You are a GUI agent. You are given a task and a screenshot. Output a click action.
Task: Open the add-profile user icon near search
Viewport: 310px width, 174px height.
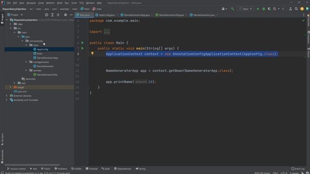(x=291, y=9)
